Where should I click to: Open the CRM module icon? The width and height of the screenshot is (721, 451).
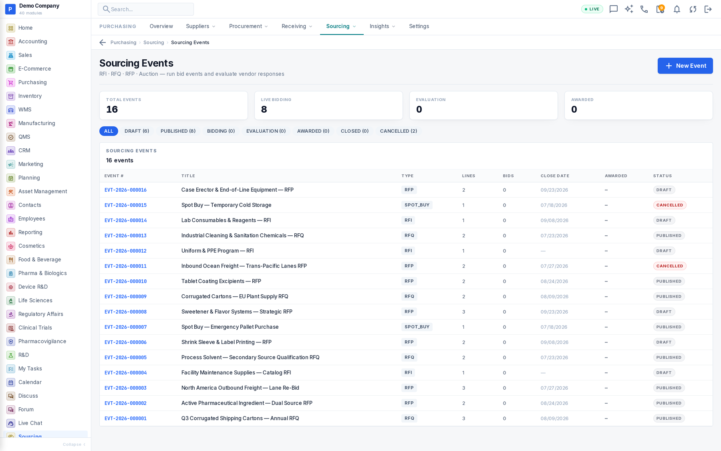11,151
